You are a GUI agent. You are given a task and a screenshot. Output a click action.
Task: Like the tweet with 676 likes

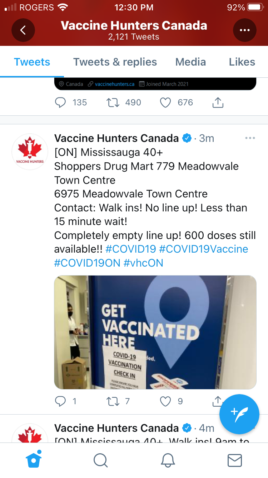[165, 103]
